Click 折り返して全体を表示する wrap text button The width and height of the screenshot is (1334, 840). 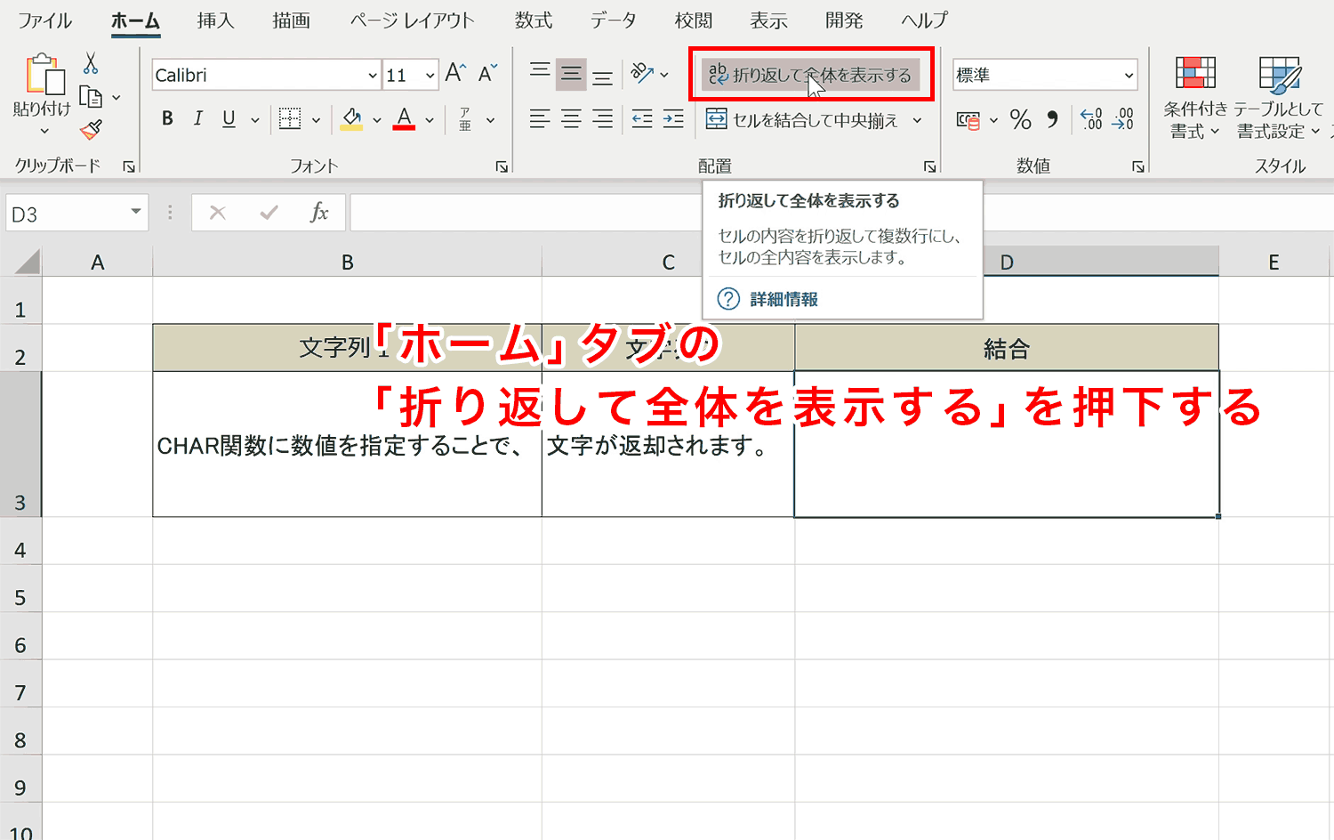tap(811, 75)
